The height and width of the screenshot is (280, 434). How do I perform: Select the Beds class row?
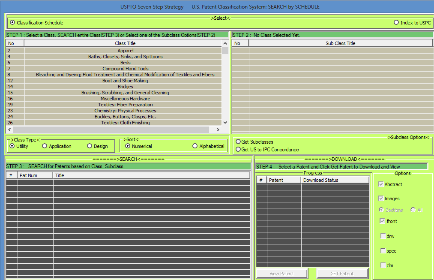pyautogui.click(x=114, y=63)
